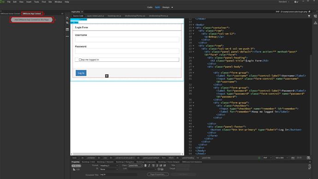Collapse the body tag at line 14
Image resolution: width=318 pixels, height=179 pixels.
[193, 25]
